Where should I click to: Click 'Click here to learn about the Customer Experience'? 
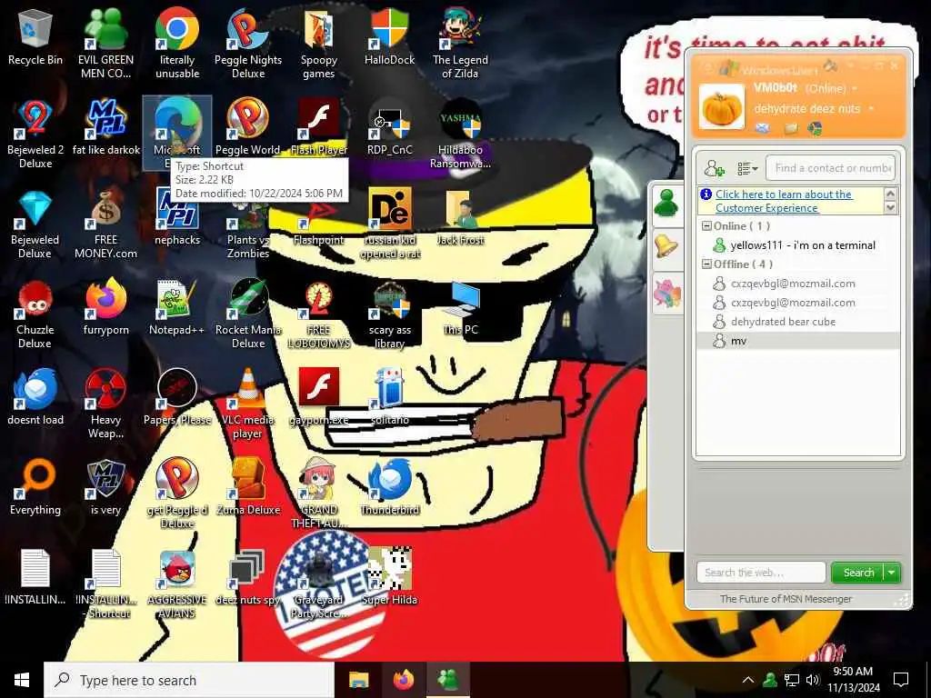coord(783,201)
